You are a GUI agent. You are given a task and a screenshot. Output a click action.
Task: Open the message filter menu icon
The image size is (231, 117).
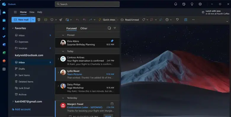[x=115, y=28]
